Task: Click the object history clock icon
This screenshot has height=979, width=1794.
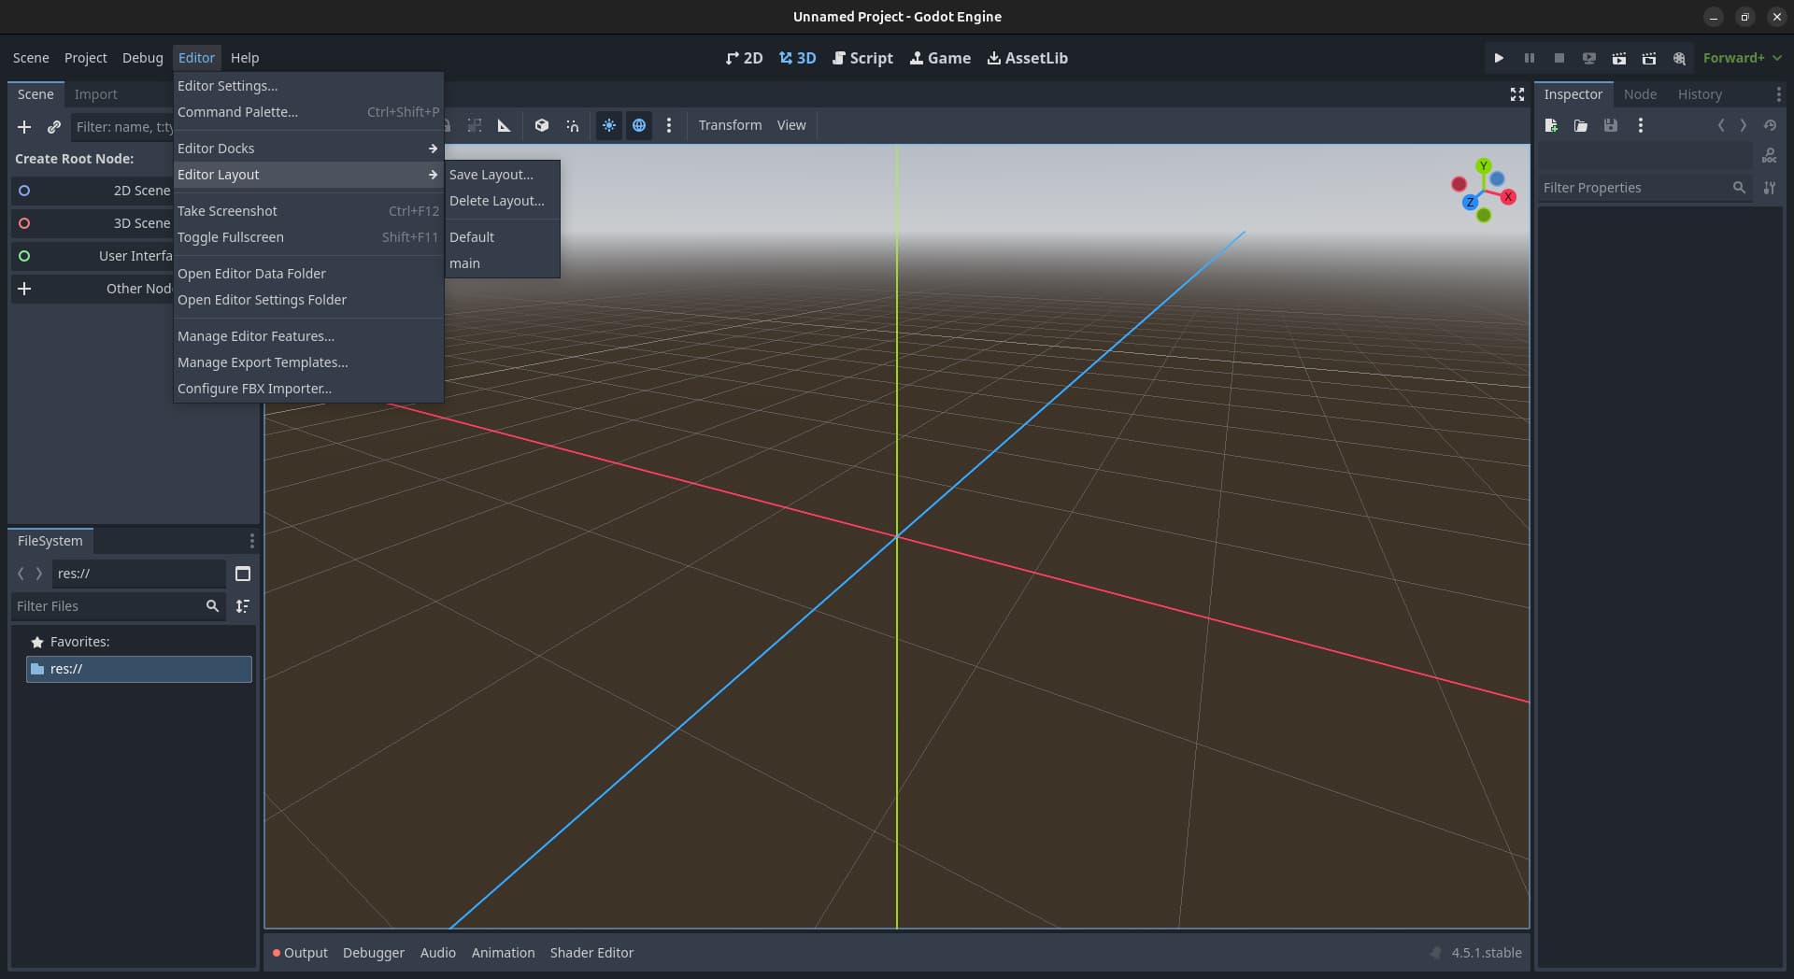Action: click(x=1770, y=125)
